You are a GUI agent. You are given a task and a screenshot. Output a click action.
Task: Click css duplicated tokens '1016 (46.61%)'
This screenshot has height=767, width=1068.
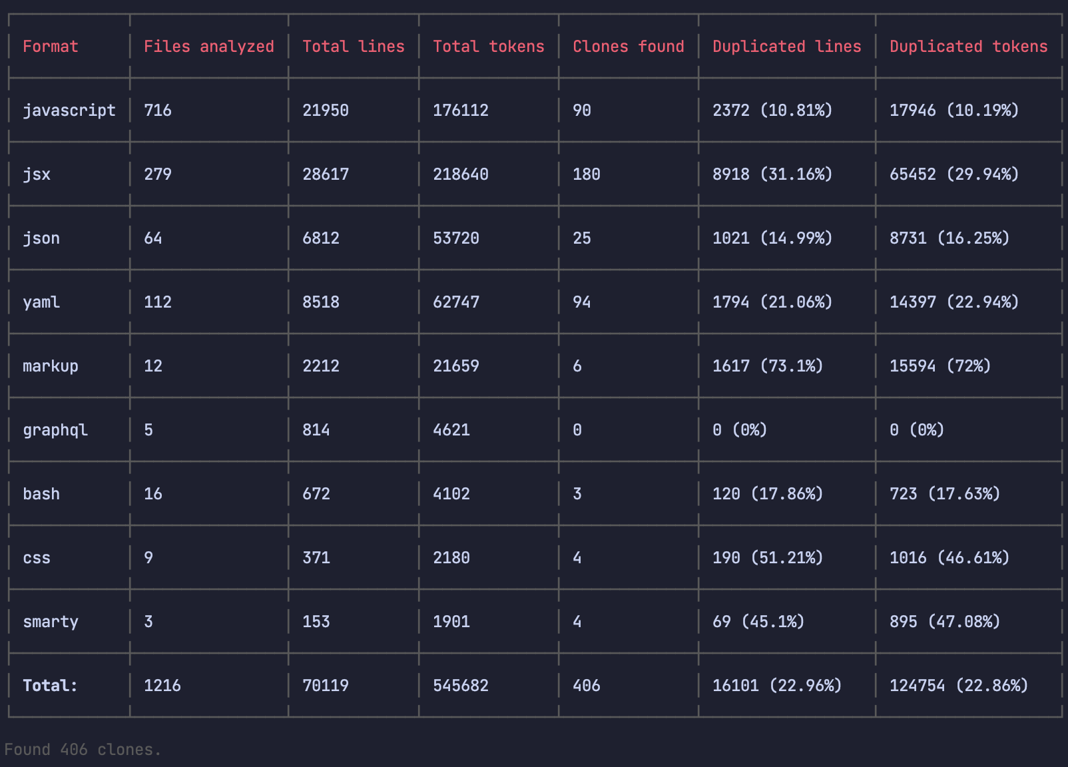click(950, 558)
